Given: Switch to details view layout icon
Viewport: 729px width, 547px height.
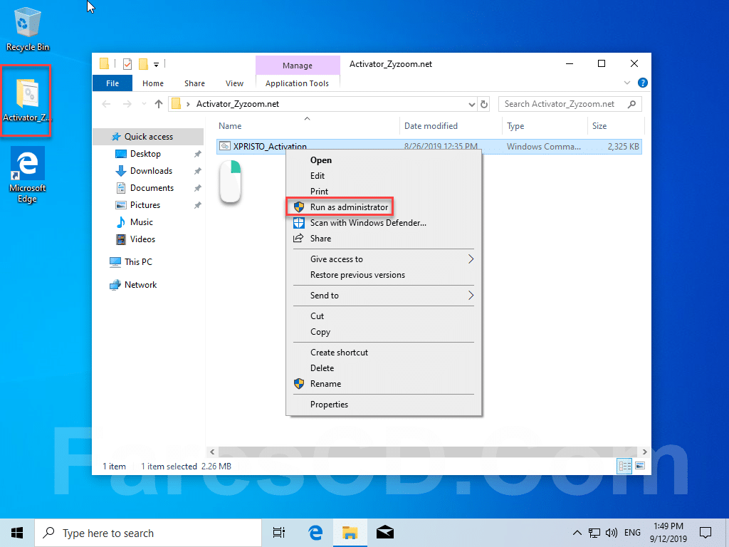Looking at the screenshot, I should (624, 466).
